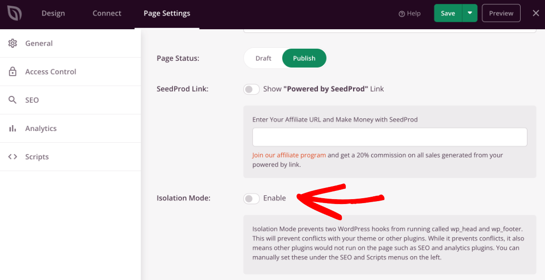This screenshot has width=545, height=280.
Task: Follow the Join our affiliate program link
Action: coord(289,155)
